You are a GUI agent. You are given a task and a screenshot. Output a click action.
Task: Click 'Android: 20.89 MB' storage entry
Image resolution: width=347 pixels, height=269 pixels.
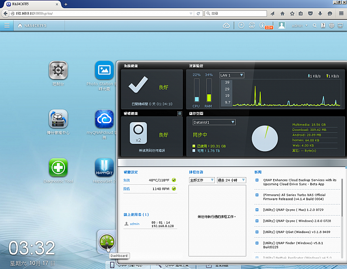coord(307,135)
